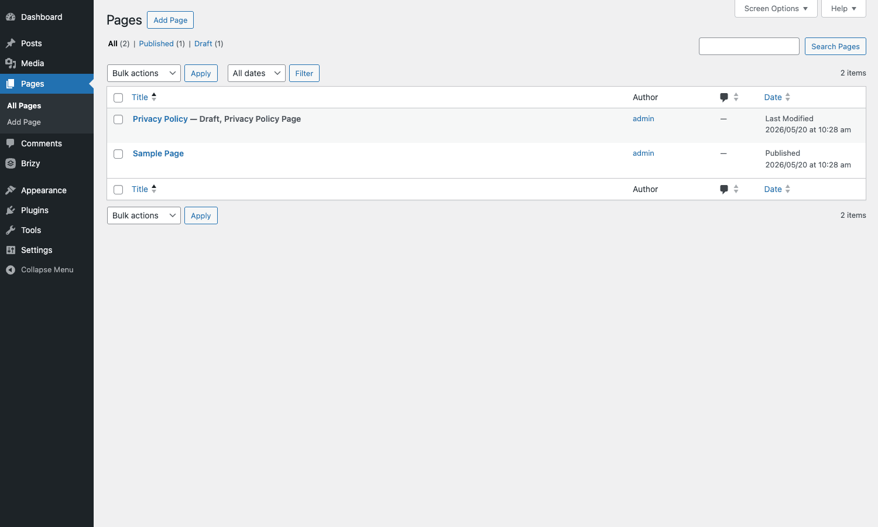Open the top Bulk actions dropdown
This screenshot has width=878, height=527.
coord(144,73)
